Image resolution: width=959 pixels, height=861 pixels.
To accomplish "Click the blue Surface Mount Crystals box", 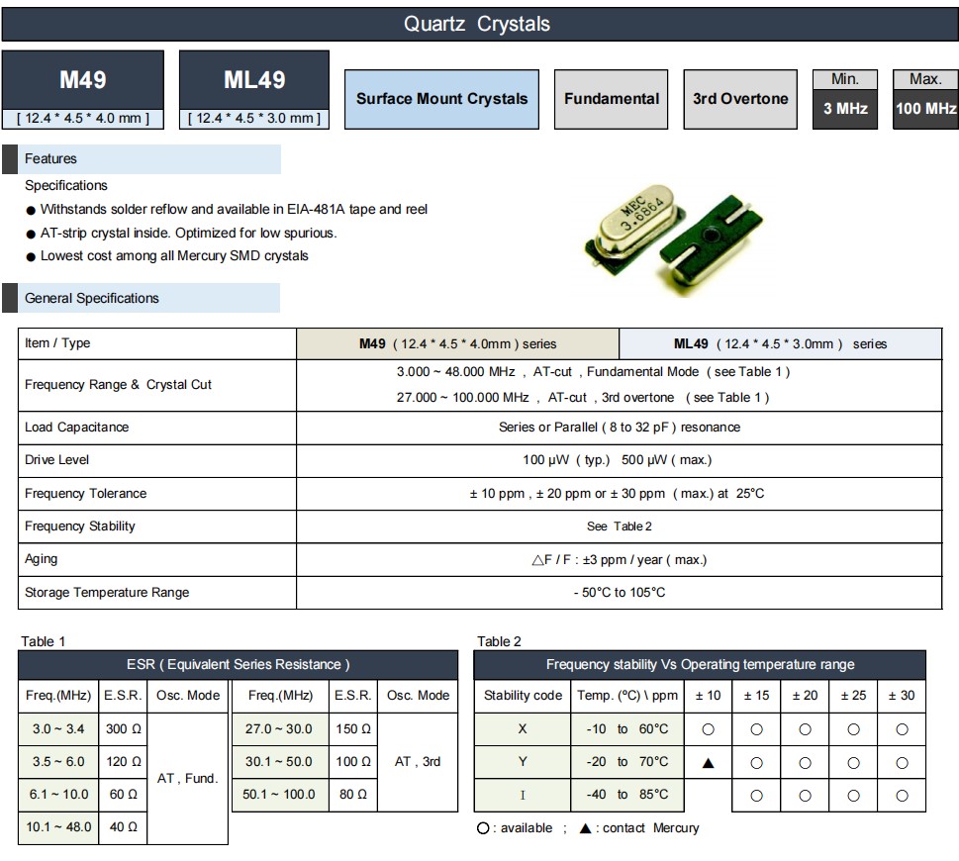I will (x=441, y=99).
